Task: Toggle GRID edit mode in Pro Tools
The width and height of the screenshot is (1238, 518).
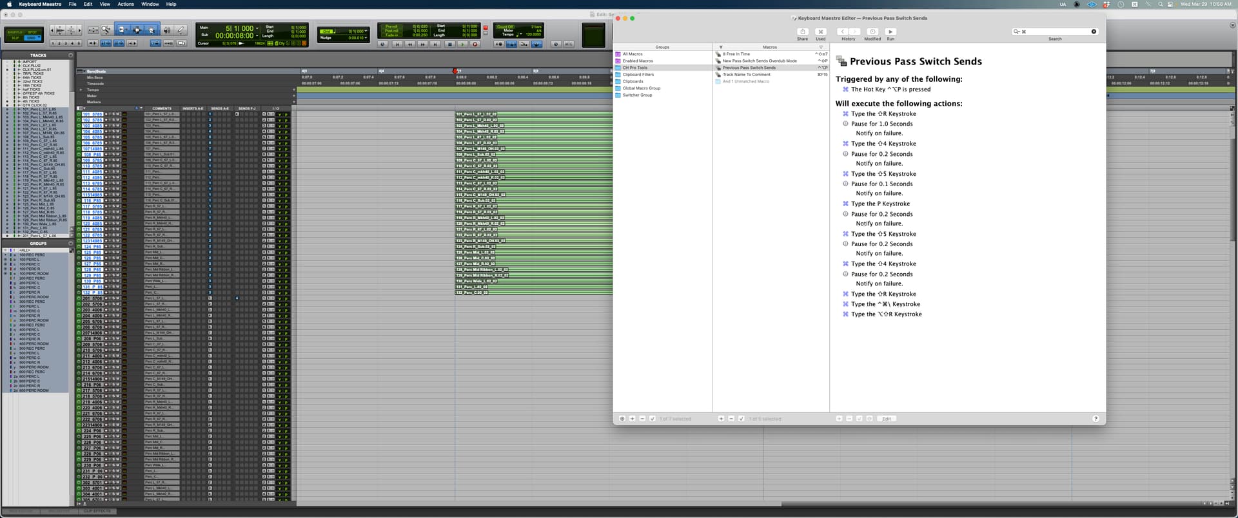Action: (32, 38)
